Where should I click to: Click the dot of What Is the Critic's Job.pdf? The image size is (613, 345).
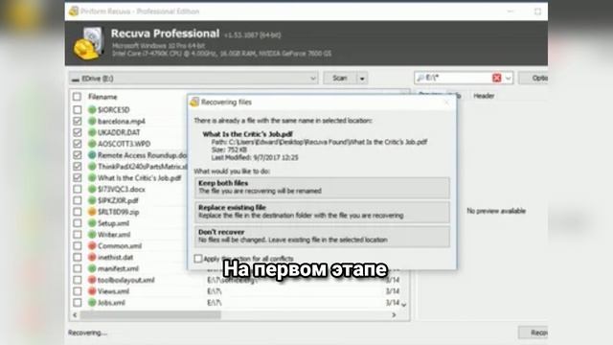pyautogui.click(x=92, y=177)
